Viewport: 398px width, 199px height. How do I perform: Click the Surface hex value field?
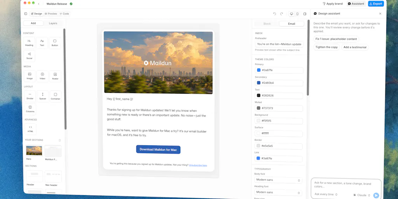point(279,134)
